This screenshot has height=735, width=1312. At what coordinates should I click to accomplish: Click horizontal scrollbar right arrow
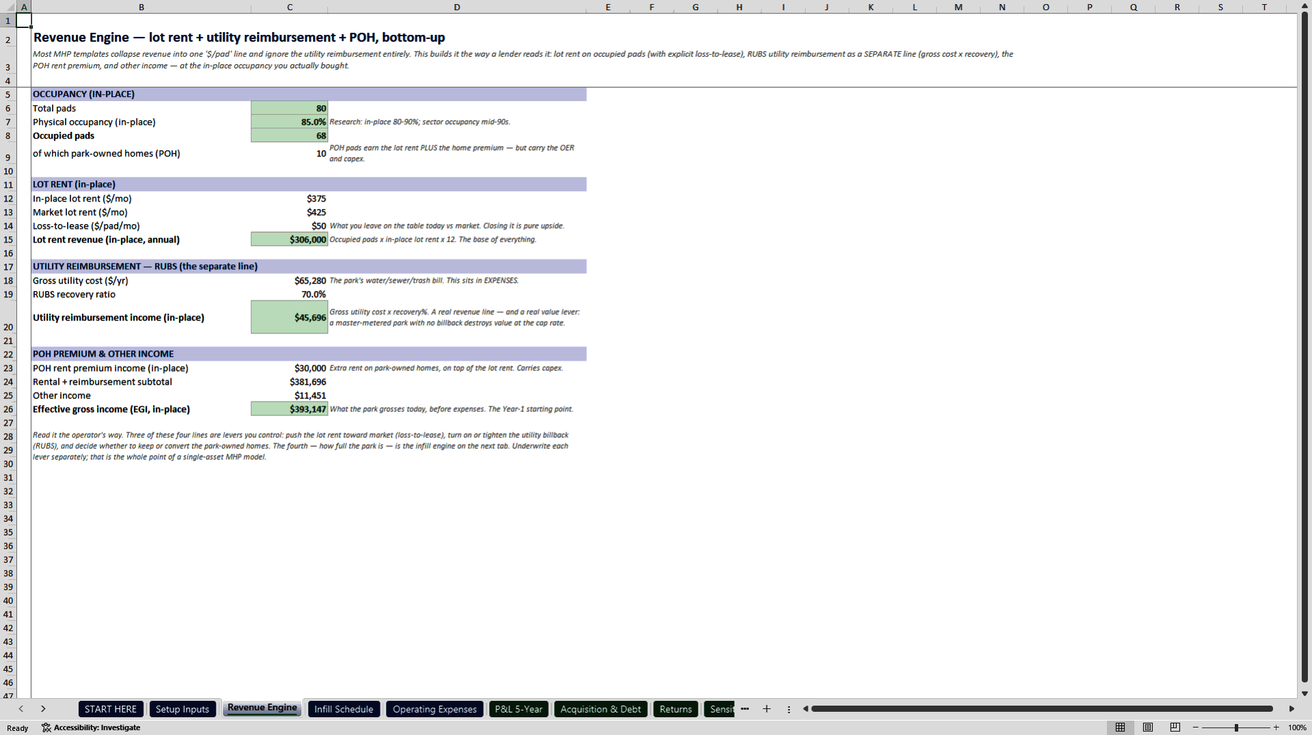point(1291,709)
